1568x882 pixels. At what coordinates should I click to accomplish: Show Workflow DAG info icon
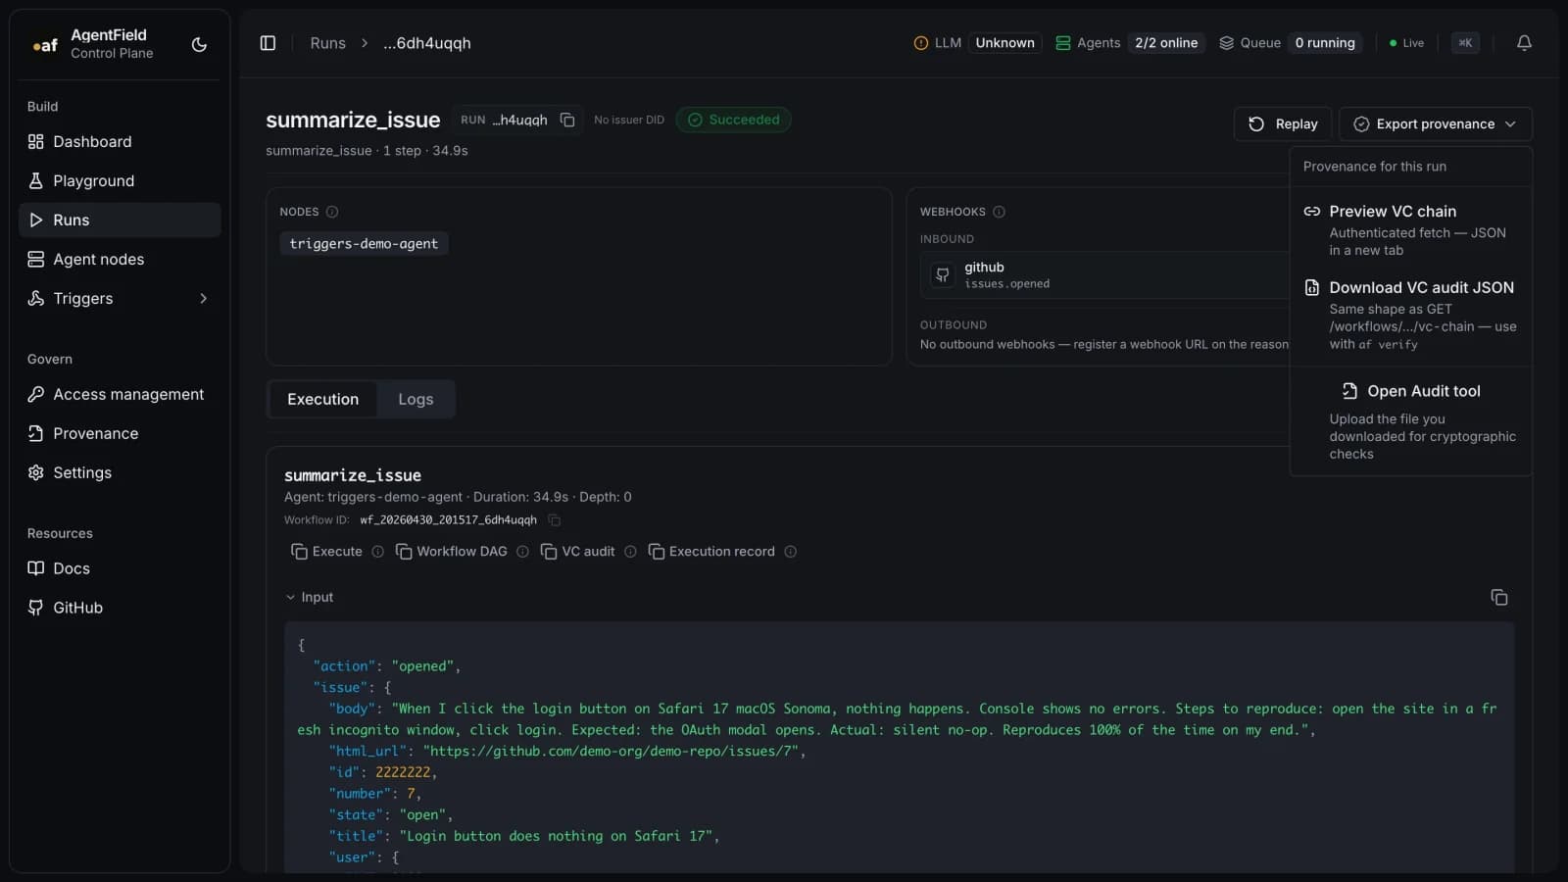click(x=522, y=552)
